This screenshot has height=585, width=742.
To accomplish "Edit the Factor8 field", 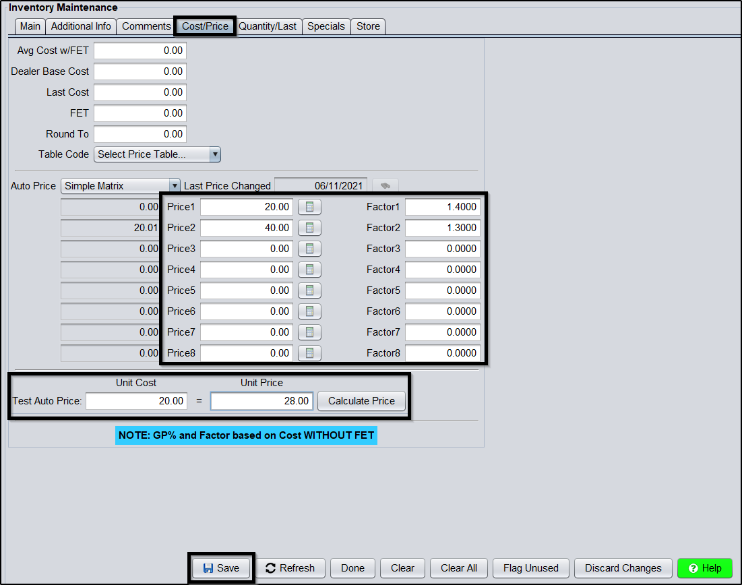I will pos(443,352).
